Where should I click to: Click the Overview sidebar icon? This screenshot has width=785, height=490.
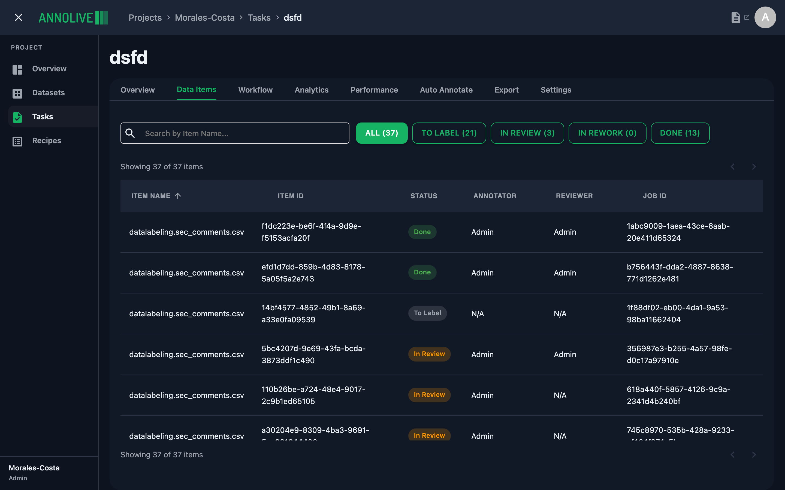pyautogui.click(x=17, y=69)
